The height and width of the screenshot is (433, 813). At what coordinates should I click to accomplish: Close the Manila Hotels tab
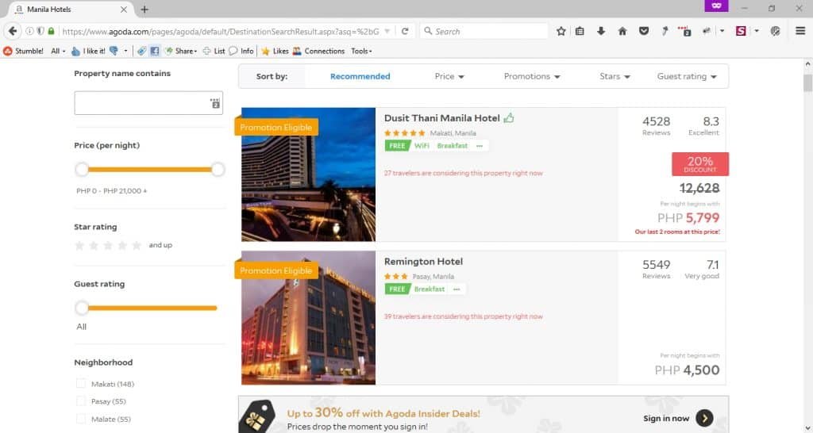[123, 10]
